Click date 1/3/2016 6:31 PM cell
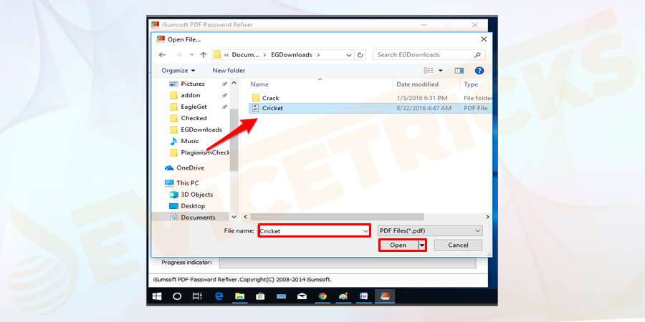 coord(421,98)
